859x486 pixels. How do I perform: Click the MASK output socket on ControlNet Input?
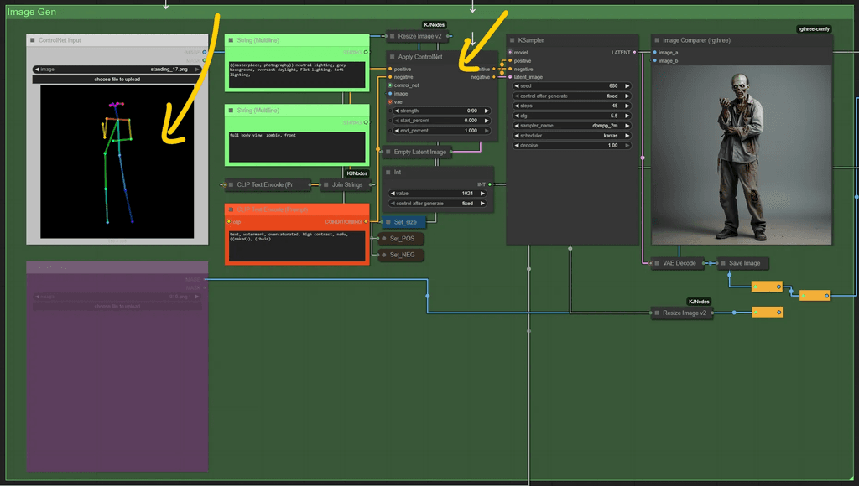204,60
